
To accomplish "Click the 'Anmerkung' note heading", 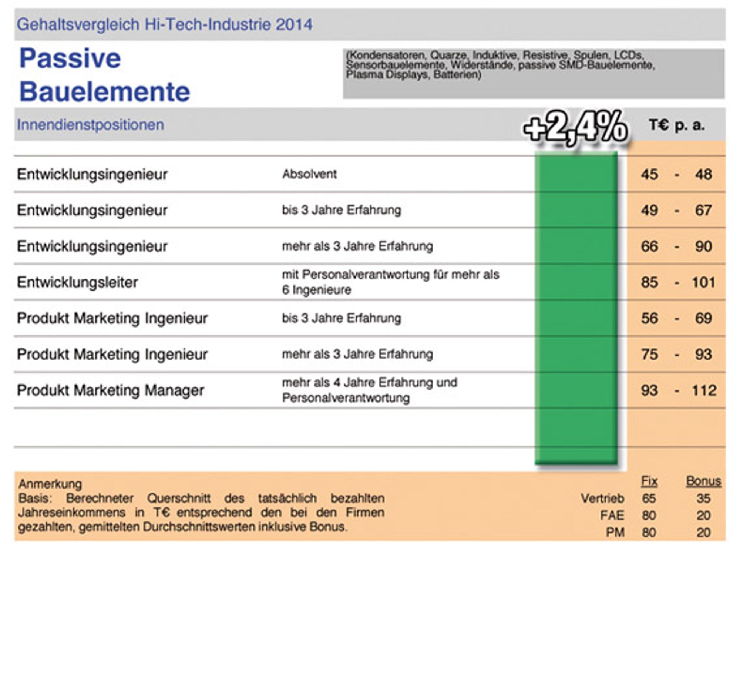I will [50, 484].
